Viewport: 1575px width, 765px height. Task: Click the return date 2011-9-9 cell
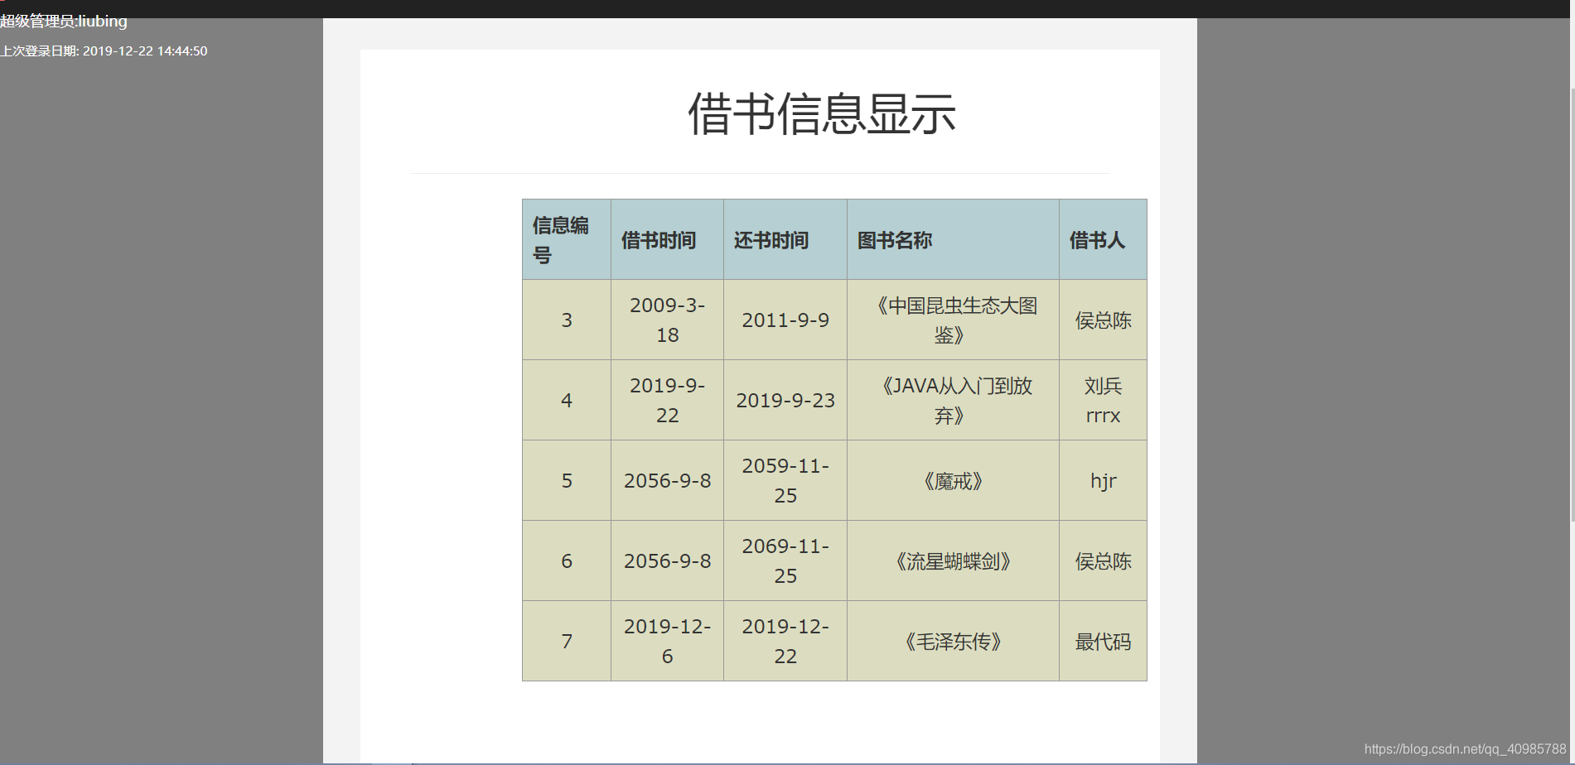[x=785, y=320]
